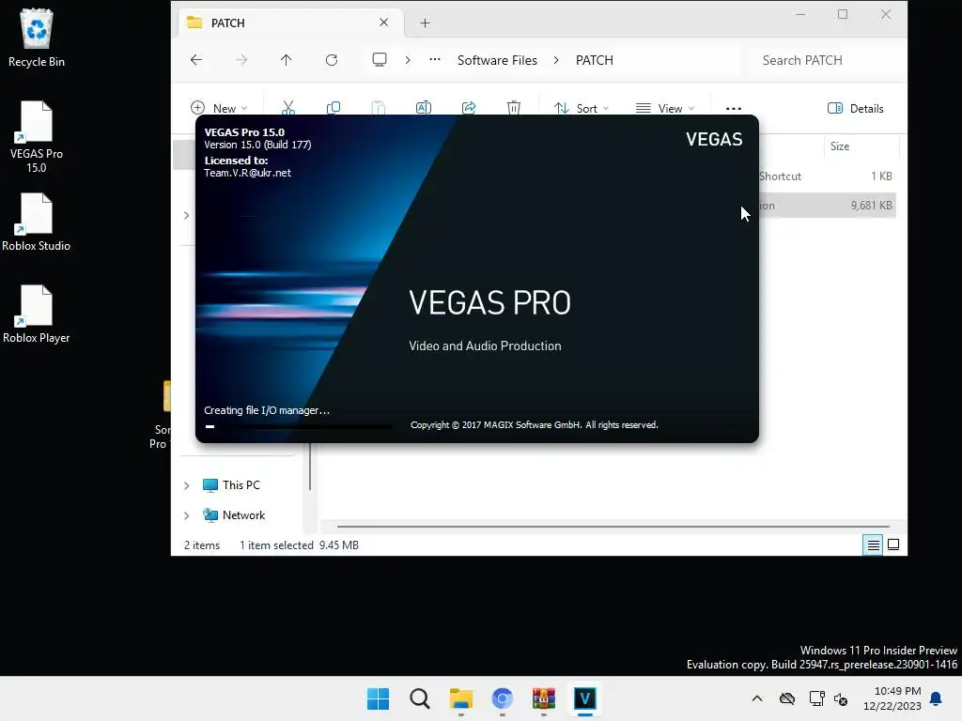
Task: Click the network display tray icon
Action: point(816,698)
